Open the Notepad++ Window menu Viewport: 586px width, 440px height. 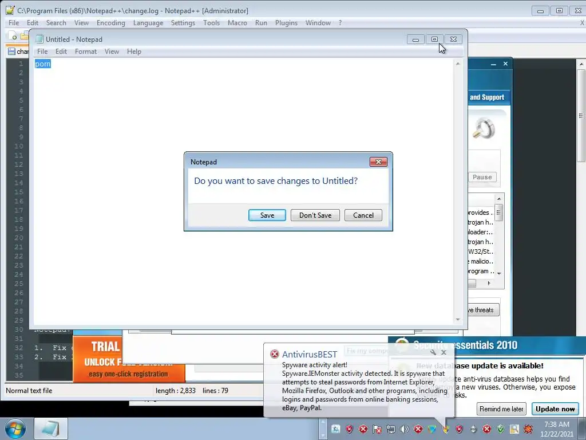click(x=318, y=23)
